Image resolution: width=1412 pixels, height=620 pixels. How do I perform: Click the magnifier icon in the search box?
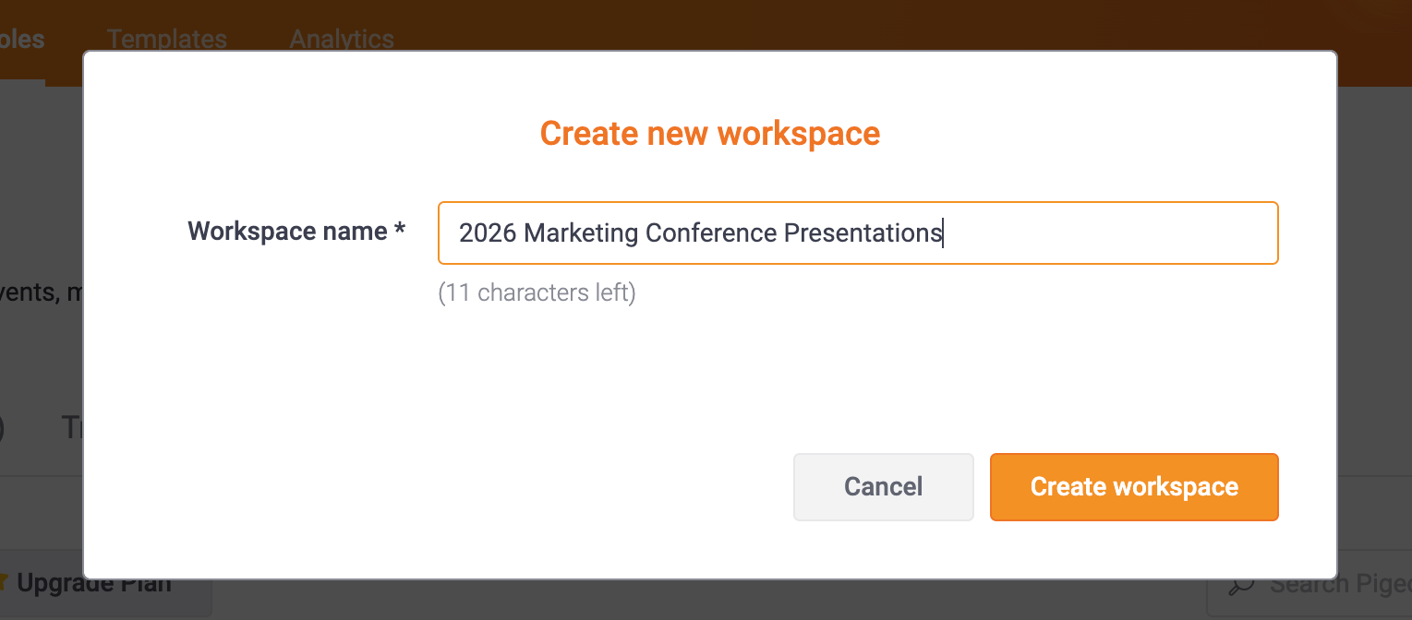click(x=1242, y=585)
